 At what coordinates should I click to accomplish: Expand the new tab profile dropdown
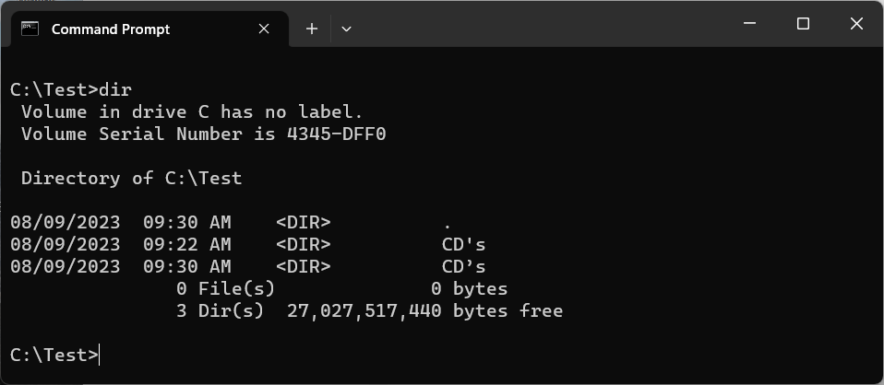pos(346,29)
